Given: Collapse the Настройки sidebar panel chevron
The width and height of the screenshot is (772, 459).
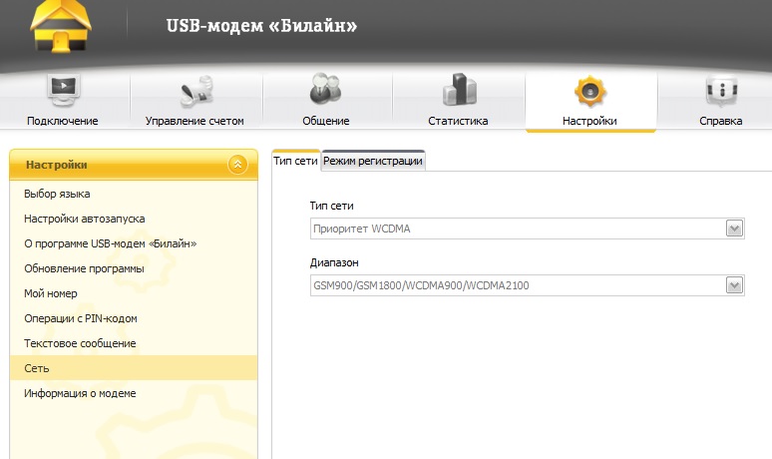Looking at the screenshot, I should point(237,165).
